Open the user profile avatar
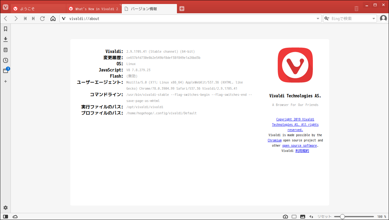This screenshot has height=220, width=389. (383, 18)
